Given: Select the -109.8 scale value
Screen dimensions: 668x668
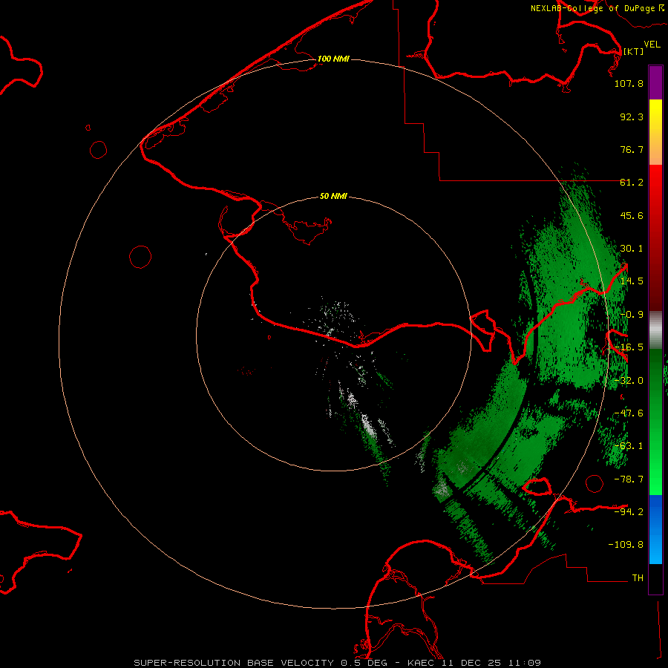Looking at the screenshot, I should 626,545.
